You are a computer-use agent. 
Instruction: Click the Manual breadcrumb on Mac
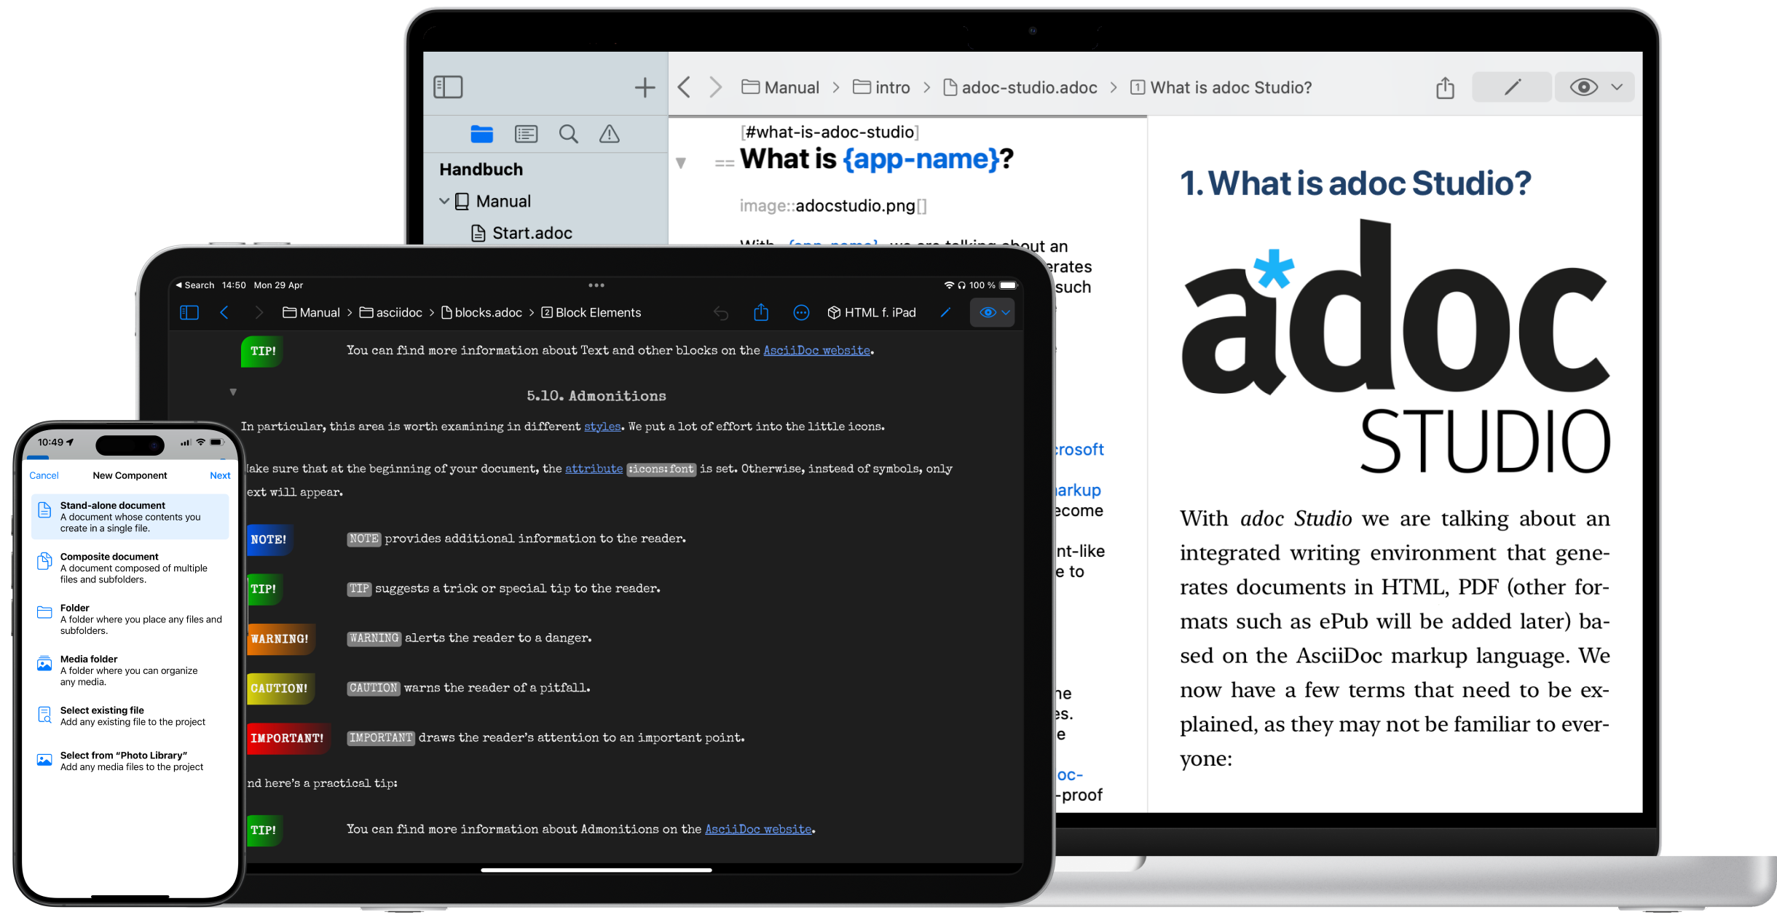coord(780,88)
